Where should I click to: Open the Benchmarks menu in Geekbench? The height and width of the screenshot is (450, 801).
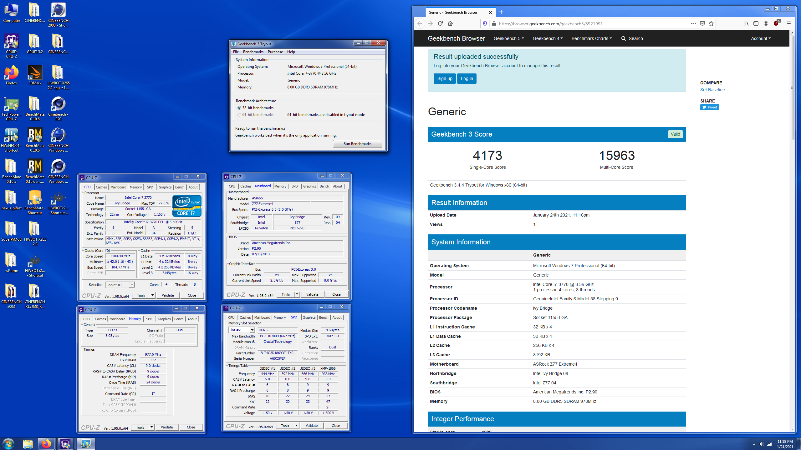(253, 52)
